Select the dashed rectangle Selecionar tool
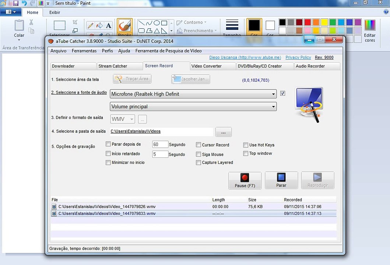Screen dimensions: 390x265 60,25
